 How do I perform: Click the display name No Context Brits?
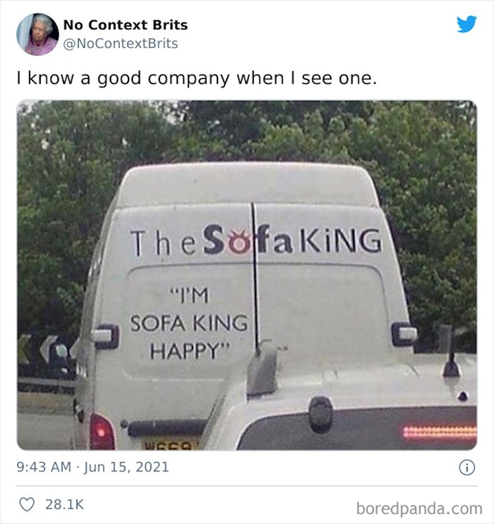[125, 25]
